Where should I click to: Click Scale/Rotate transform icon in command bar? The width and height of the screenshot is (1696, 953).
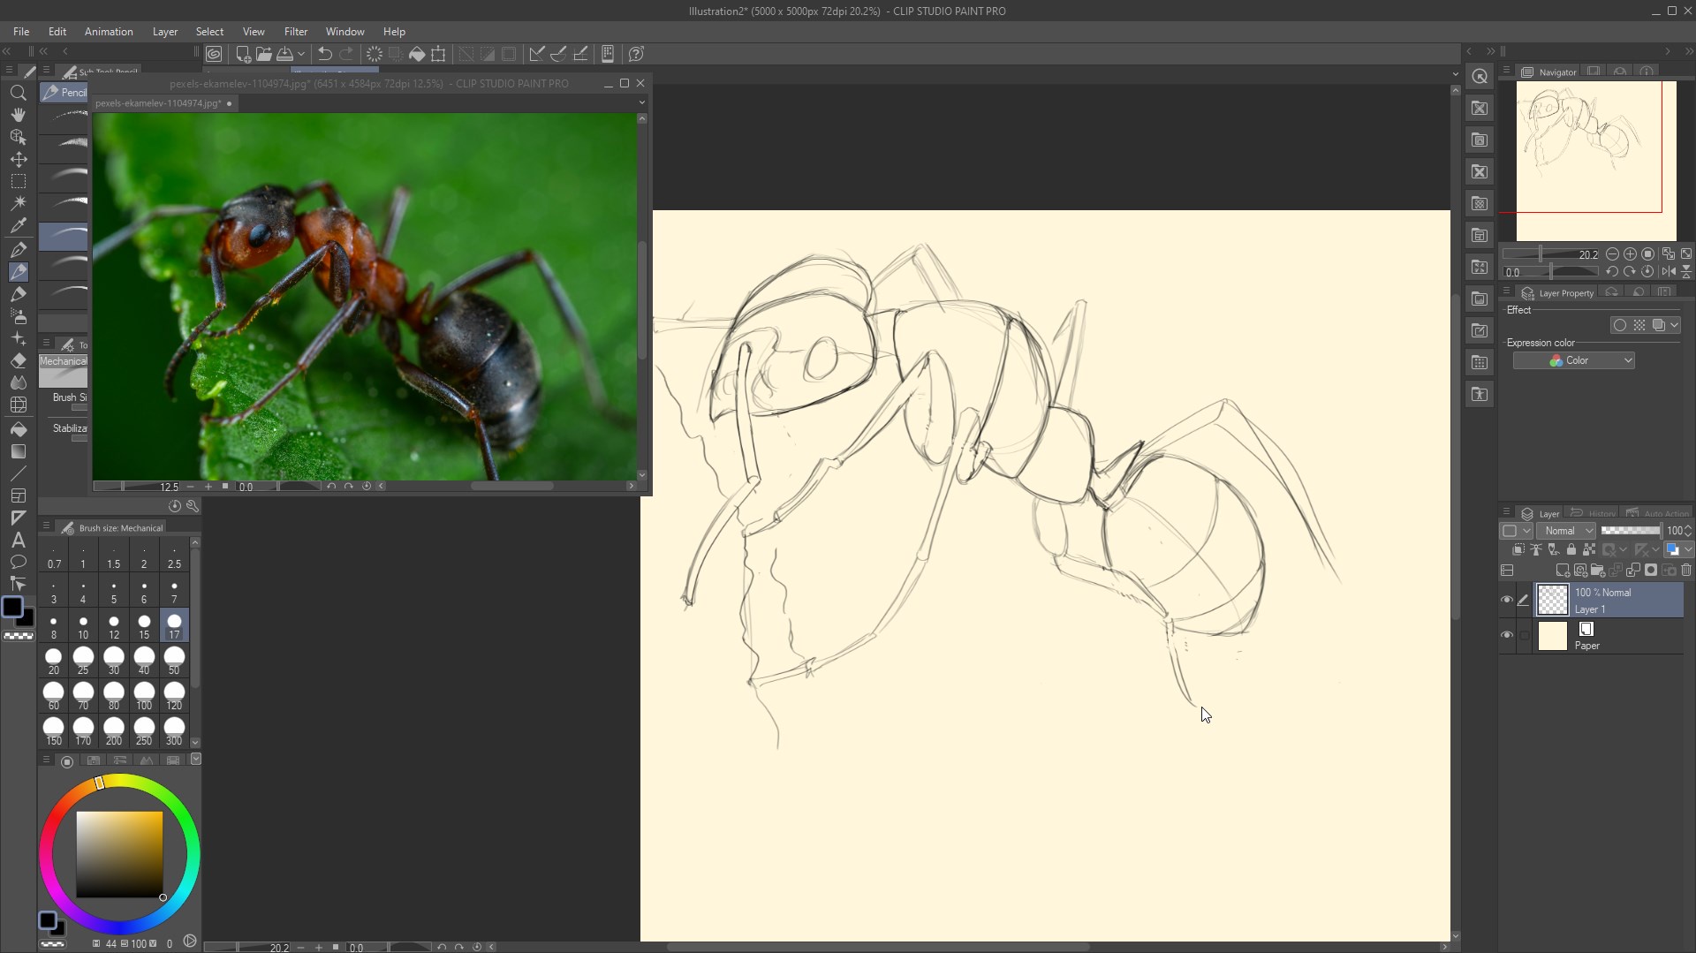[x=438, y=54]
